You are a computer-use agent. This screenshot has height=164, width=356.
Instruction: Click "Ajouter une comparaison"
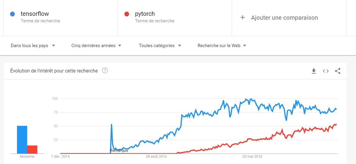click(x=284, y=18)
